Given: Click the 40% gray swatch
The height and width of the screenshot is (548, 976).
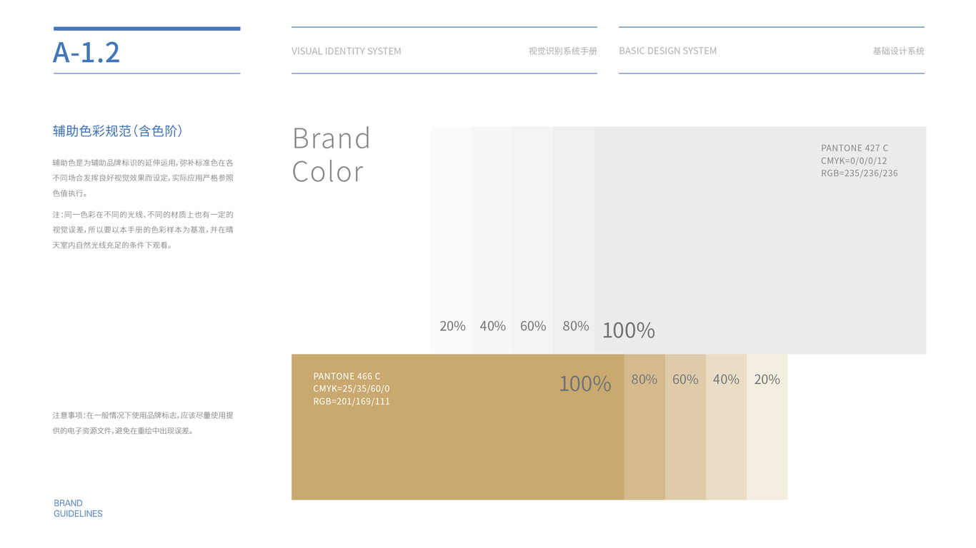Looking at the screenshot, I should tap(492, 240).
